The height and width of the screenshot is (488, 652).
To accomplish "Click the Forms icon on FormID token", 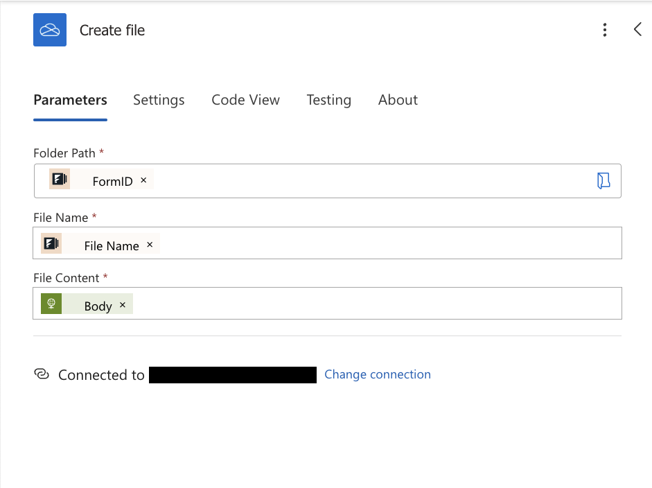I will point(60,180).
